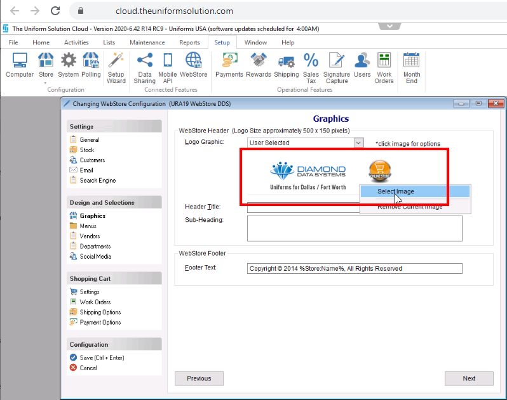Click Cancel in Configuration section
Screen dimensions: 507x400
click(83, 368)
